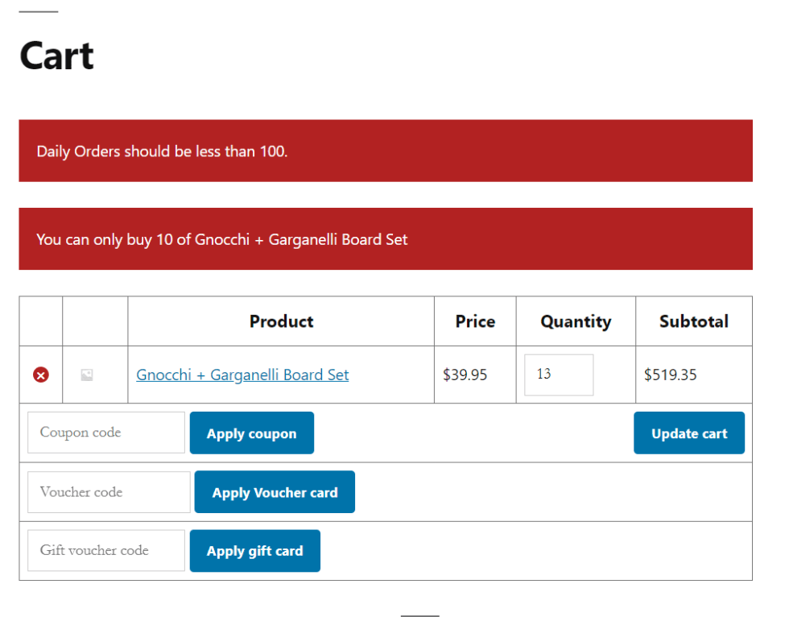The image size is (789, 617).
Task: Select the Voucher code text box
Action: [109, 492]
